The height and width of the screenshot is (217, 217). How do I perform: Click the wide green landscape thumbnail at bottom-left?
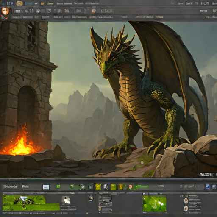[31, 203]
